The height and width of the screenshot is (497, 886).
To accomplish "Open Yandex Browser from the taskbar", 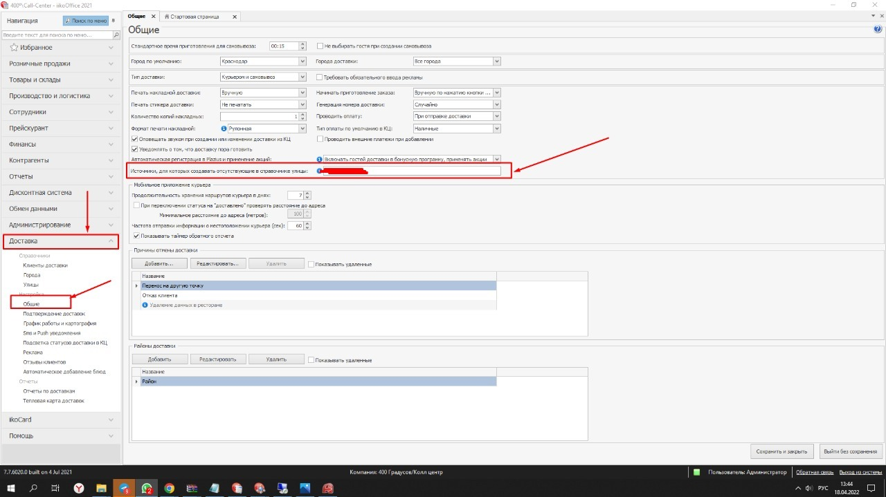I will pyautogui.click(x=80, y=488).
